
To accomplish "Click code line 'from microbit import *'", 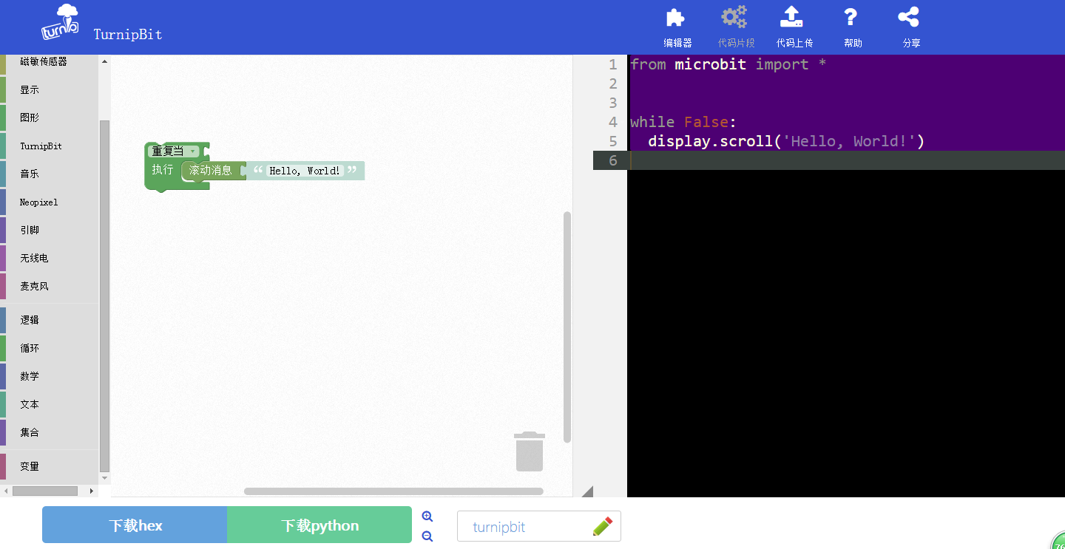I will [728, 64].
